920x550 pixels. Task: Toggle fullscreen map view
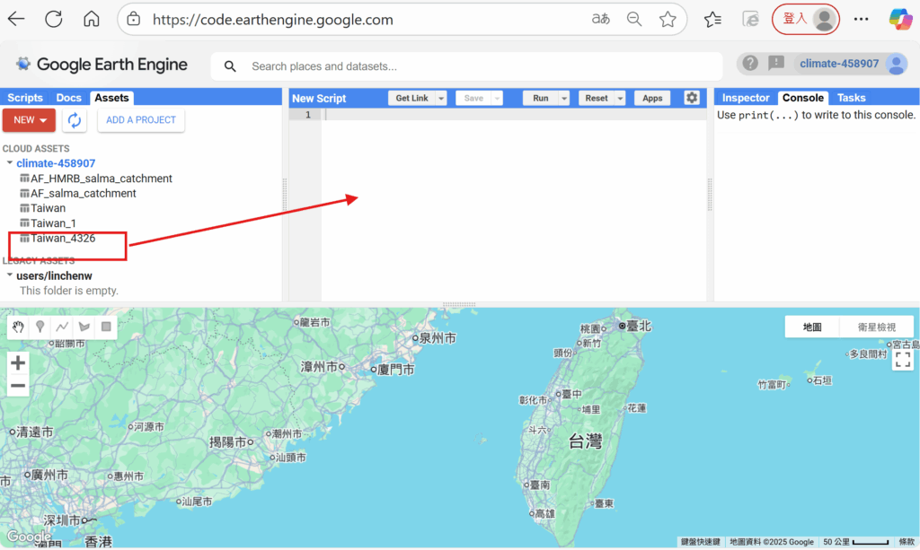(902, 359)
